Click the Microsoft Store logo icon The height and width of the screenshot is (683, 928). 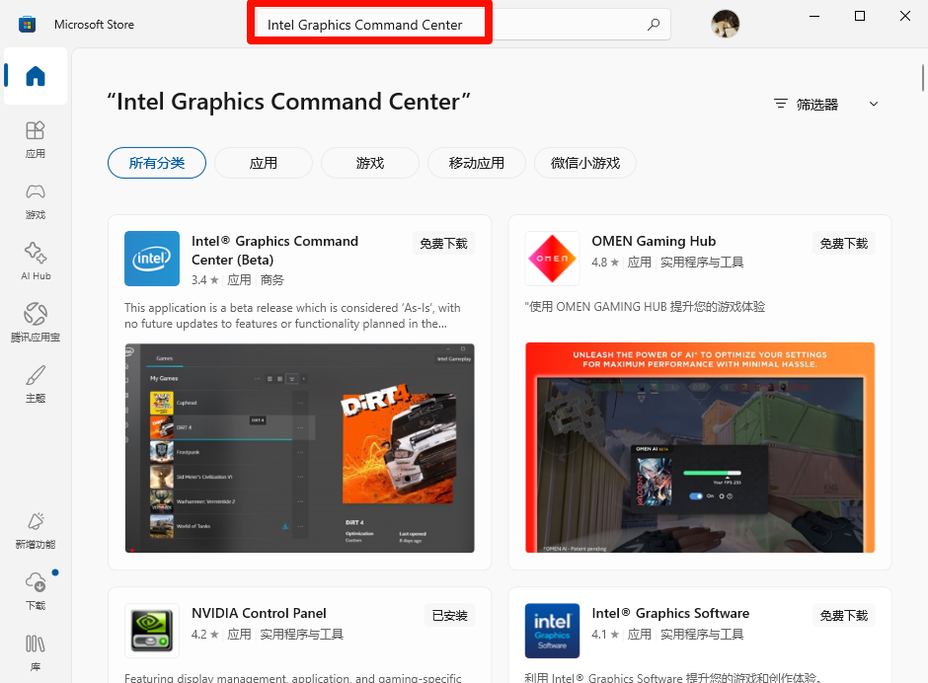pos(28,25)
